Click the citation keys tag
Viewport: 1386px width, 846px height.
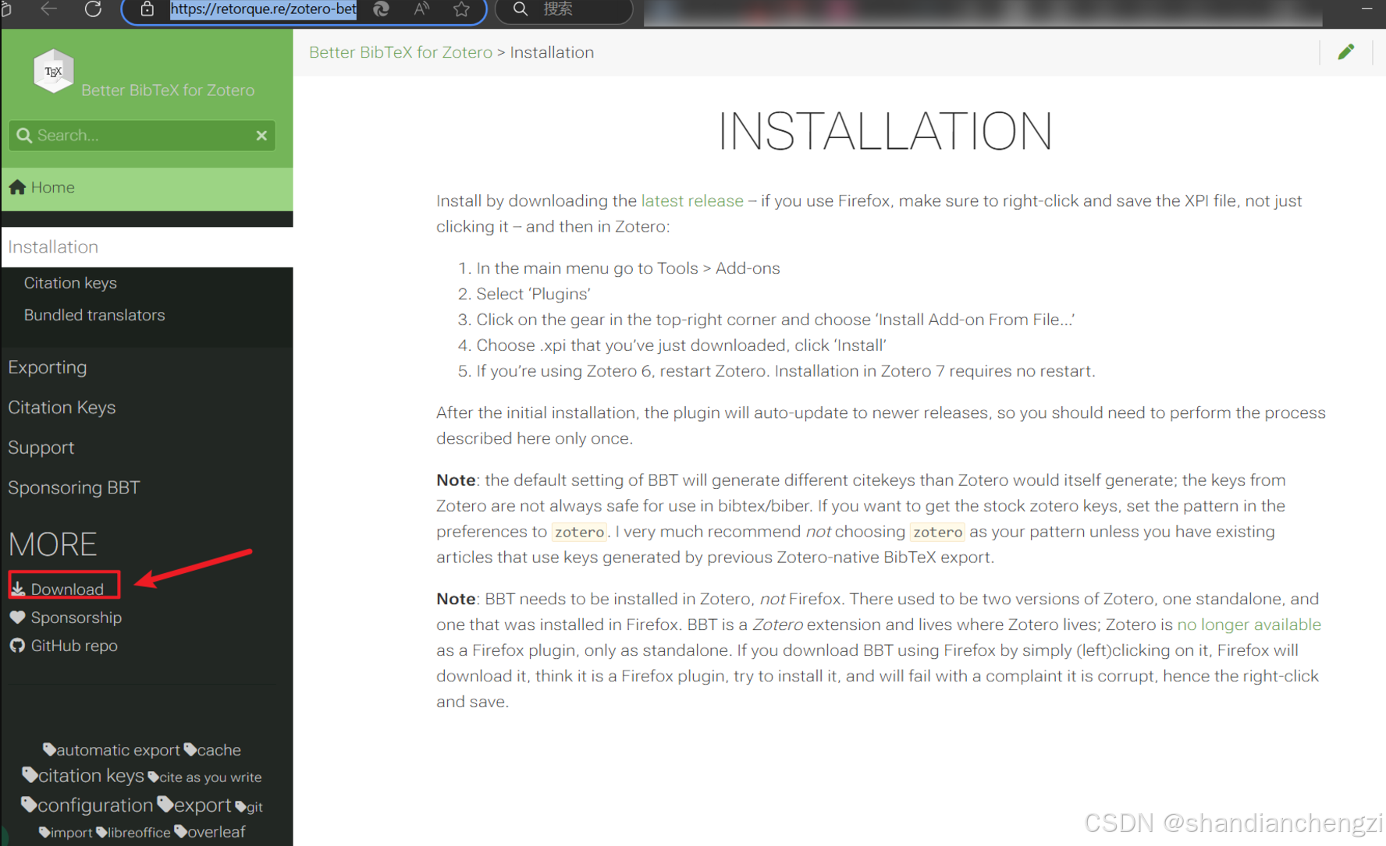click(x=84, y=776)
